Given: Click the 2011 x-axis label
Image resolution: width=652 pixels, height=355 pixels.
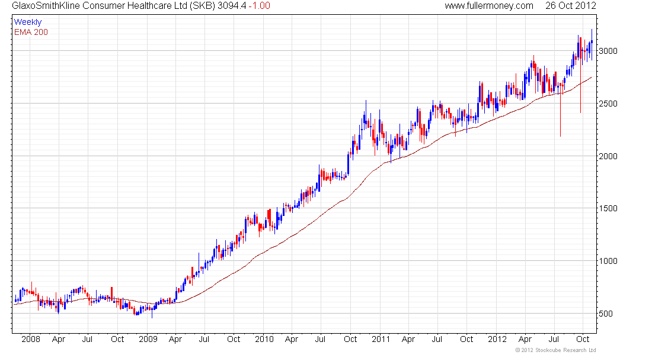Looking at the screenshot, I should point(381,339).
